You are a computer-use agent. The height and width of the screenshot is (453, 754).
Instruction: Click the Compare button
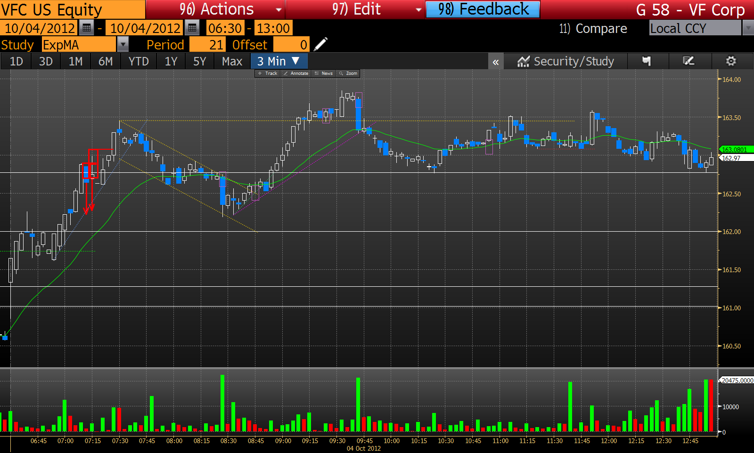(593, 29)
